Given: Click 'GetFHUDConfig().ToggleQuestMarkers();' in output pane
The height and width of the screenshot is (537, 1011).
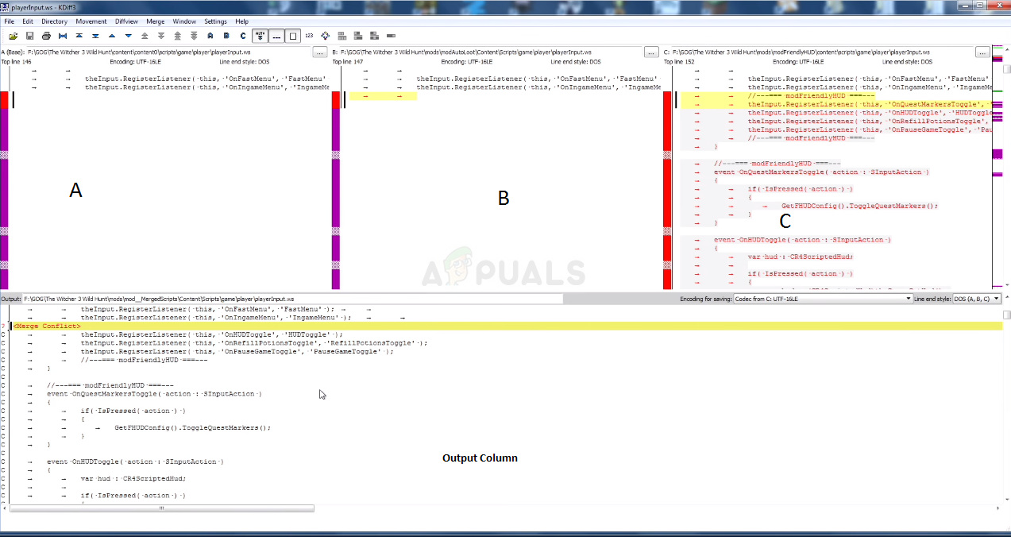Looking at the screenshot, I should click(193, 427).
